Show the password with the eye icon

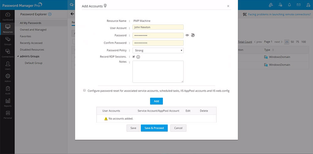(187, 35)
